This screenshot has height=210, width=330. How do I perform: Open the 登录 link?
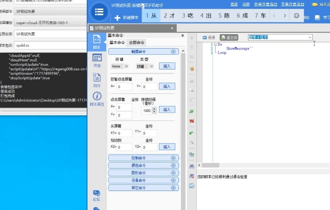pyautogui.click(x=234, y=4)
